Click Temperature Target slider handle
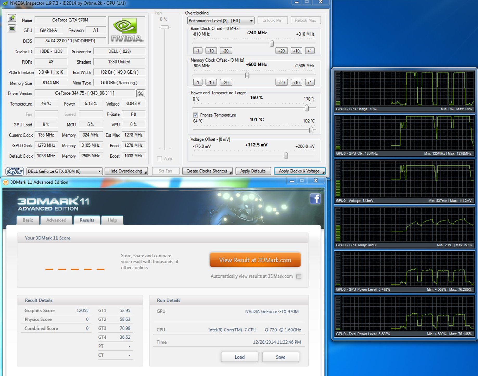Viewport: 478px width, 376px height. [x=311, y=130]
